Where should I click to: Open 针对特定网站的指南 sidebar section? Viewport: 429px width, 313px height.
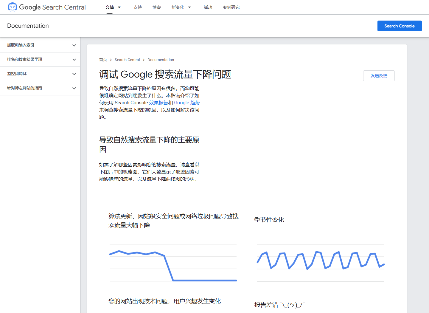click(x=24, y=88)
